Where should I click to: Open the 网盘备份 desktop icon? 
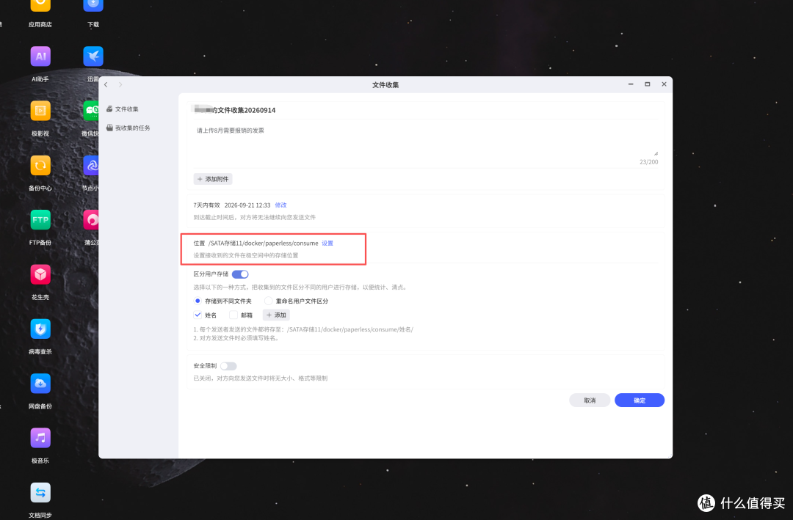(x=40, y=384)
